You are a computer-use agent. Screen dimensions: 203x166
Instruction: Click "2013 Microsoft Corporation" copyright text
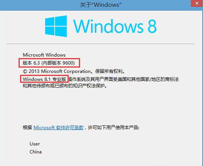[x=60, y=71]
